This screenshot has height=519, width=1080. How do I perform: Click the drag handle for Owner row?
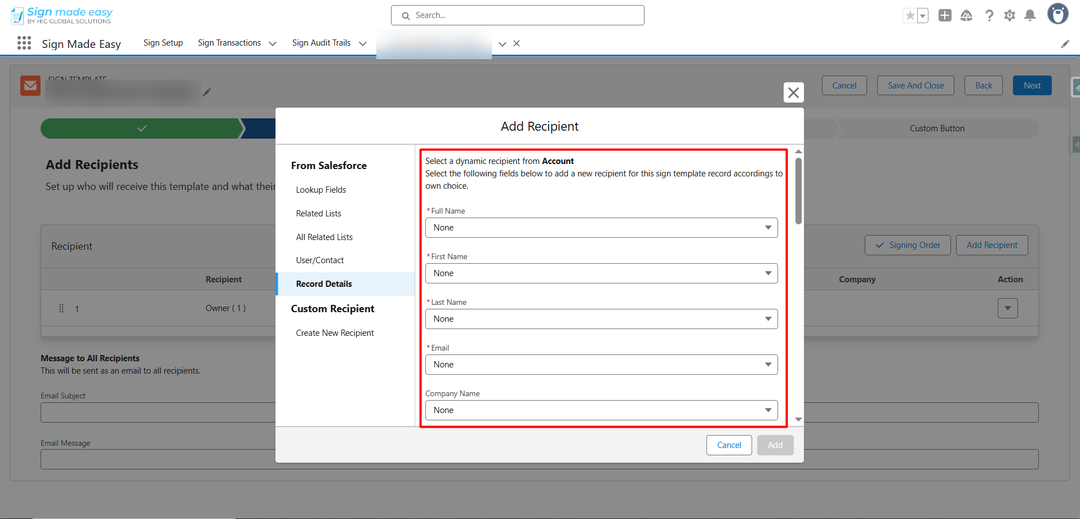pyautogui.click(x=61, y=308)
